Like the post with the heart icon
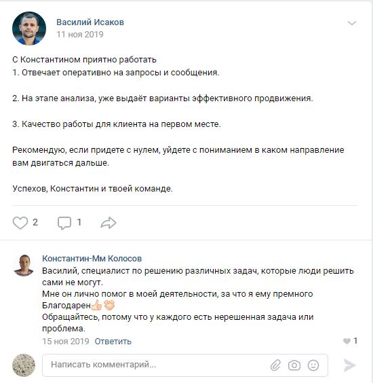Screen dimensions: 373x383 pyautogui.click(x=20, y=223)
